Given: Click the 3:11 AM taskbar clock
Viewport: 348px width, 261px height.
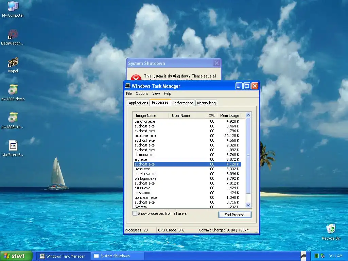Looking at the screenshot, I should pyautogui.click(x=335, y=256).
